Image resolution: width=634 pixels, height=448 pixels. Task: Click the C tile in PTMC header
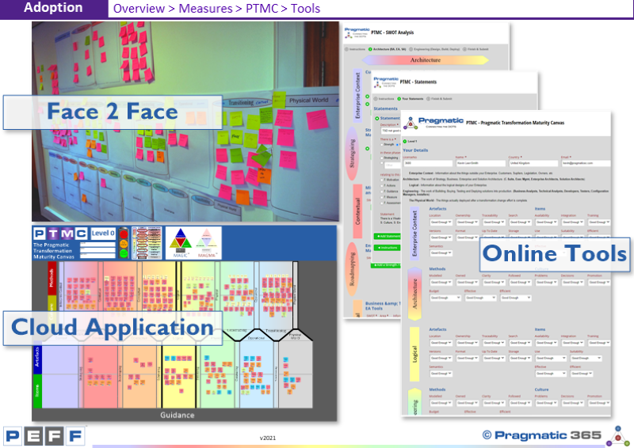[81, 233]
